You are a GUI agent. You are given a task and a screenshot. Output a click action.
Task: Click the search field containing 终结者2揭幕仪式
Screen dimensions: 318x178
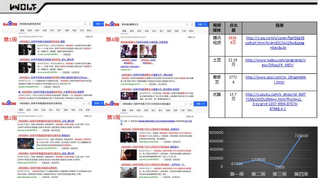158,24
